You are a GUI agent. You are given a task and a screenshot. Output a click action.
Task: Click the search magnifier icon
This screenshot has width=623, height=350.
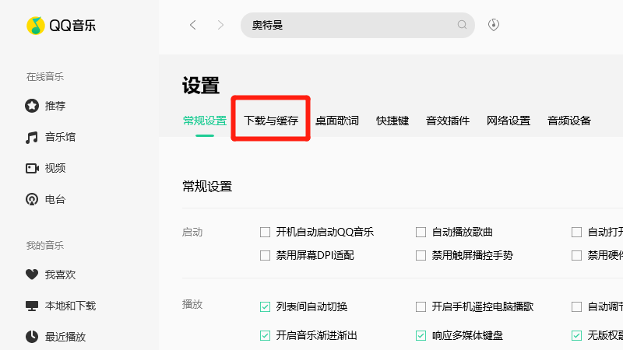pyautogui.click(x=462, y=25)
